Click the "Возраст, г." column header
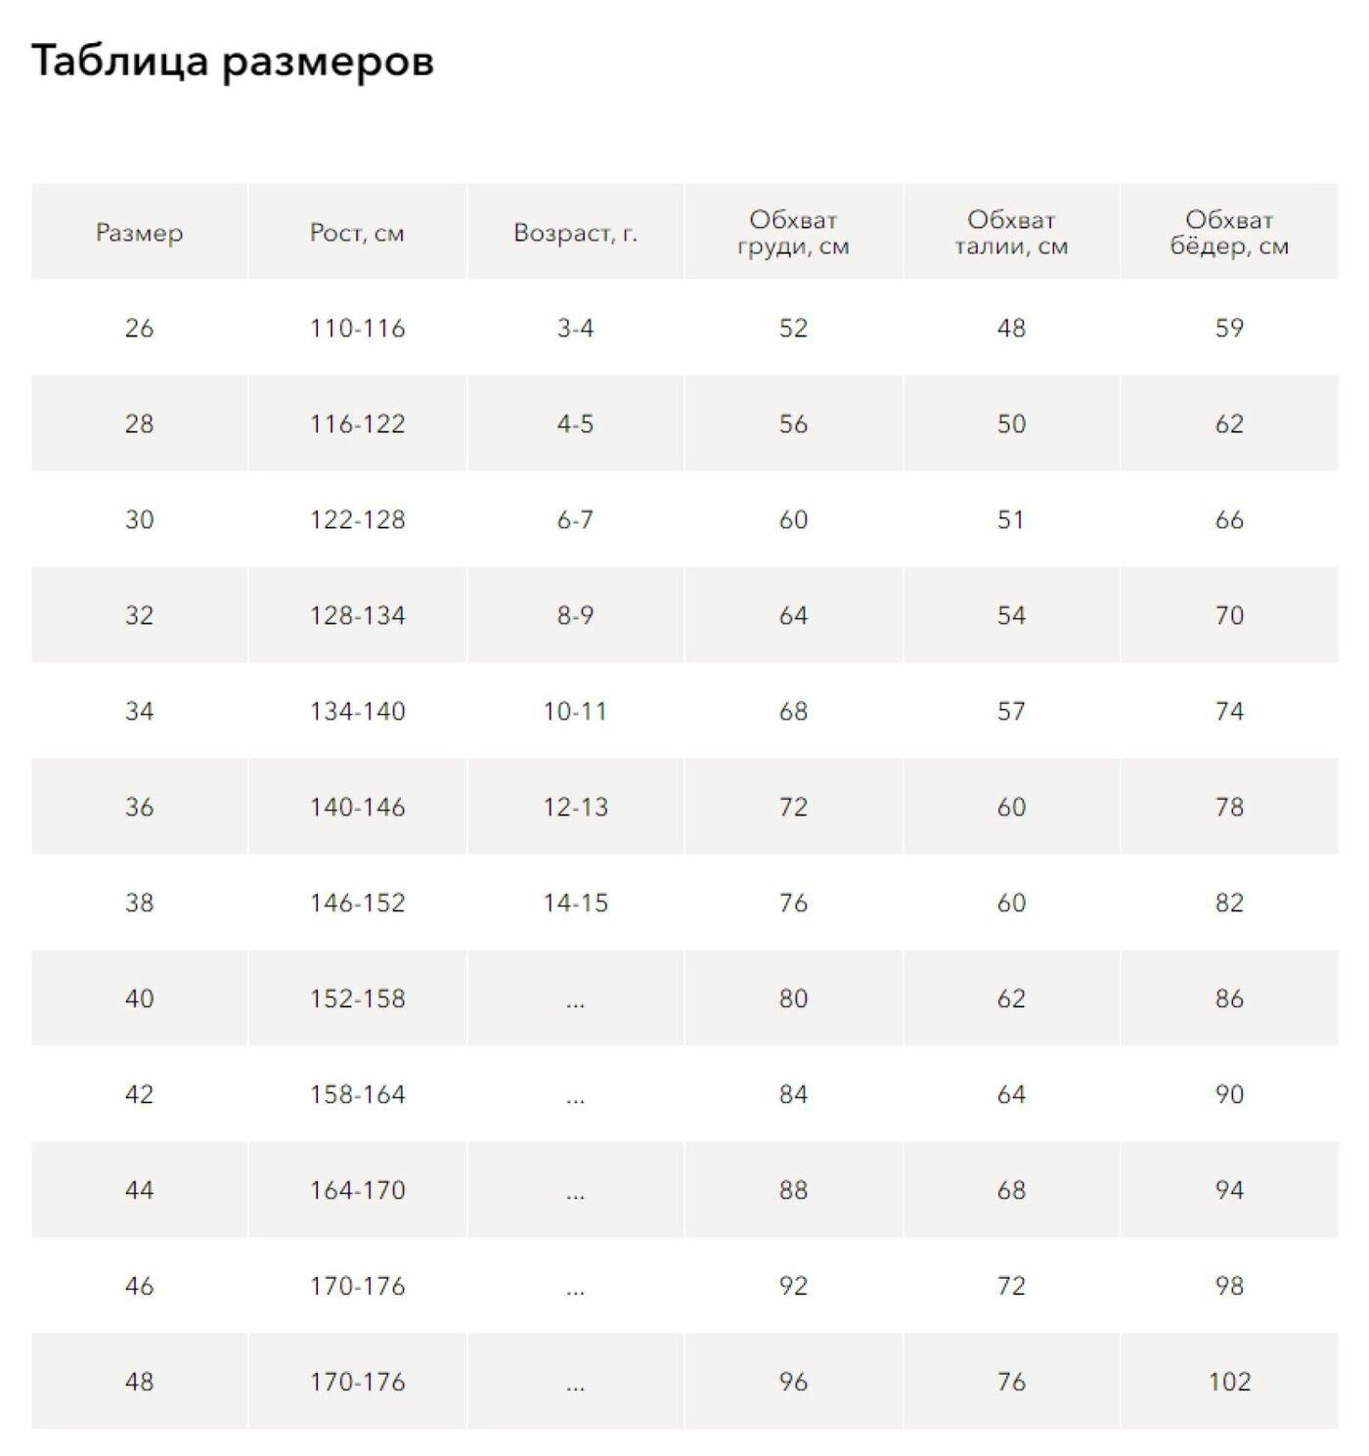The width and height of the screenshot is (1369, 1456). (575, 233)
